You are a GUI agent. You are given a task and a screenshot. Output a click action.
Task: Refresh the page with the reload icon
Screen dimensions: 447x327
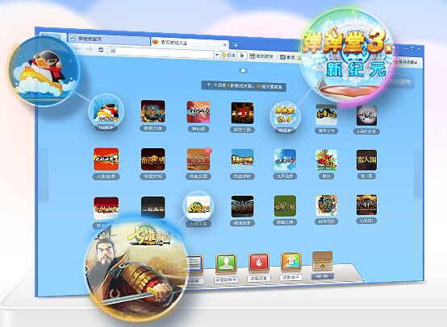(x=101, y=50)
